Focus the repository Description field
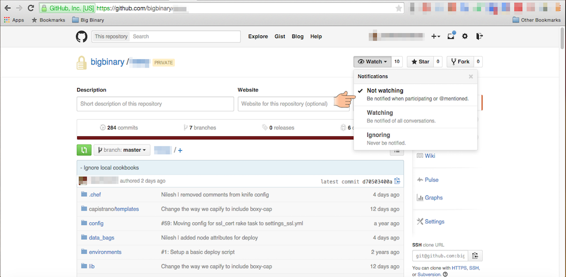The width and height of the screenshot is (566, 277). [155, 104]
